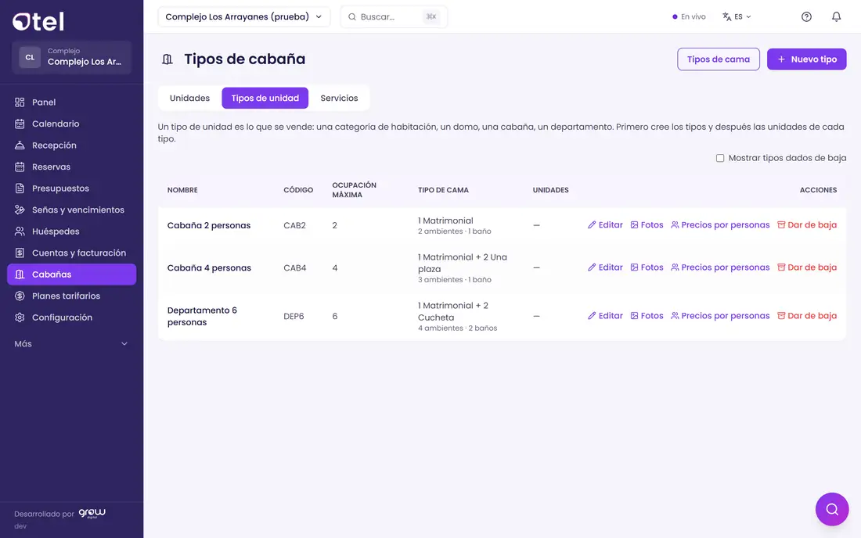The height and width of the screenshot is (538, 861).
Task: Click the DEP6 code cell
Action: 294,317
